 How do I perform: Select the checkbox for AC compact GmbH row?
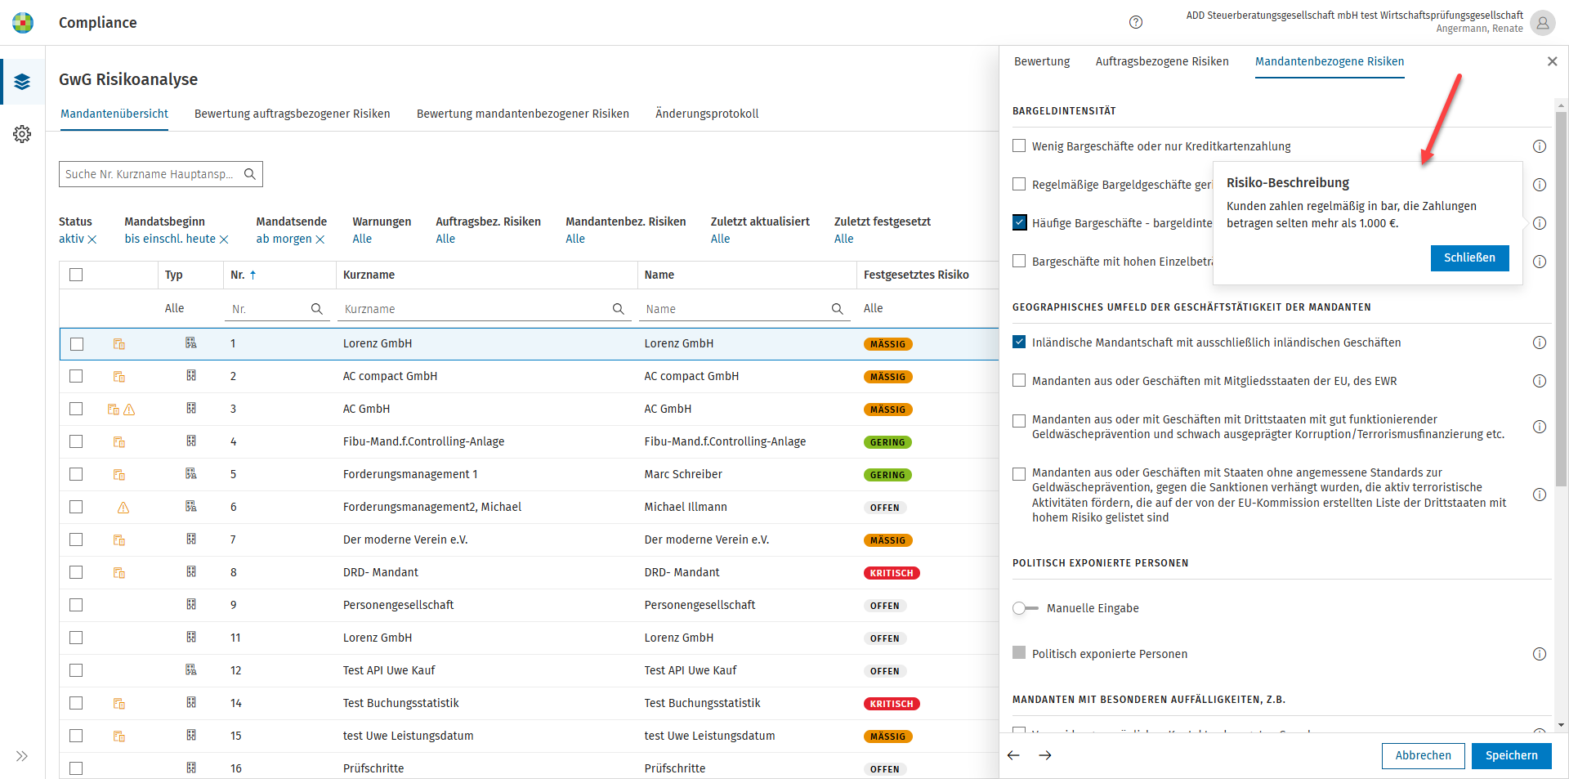click(76, 376)
